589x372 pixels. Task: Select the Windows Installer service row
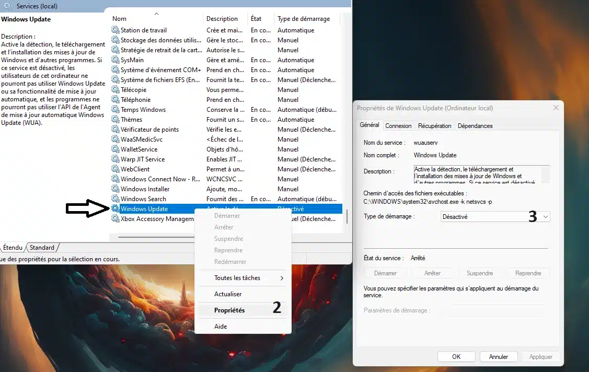(x=226, y=189)
